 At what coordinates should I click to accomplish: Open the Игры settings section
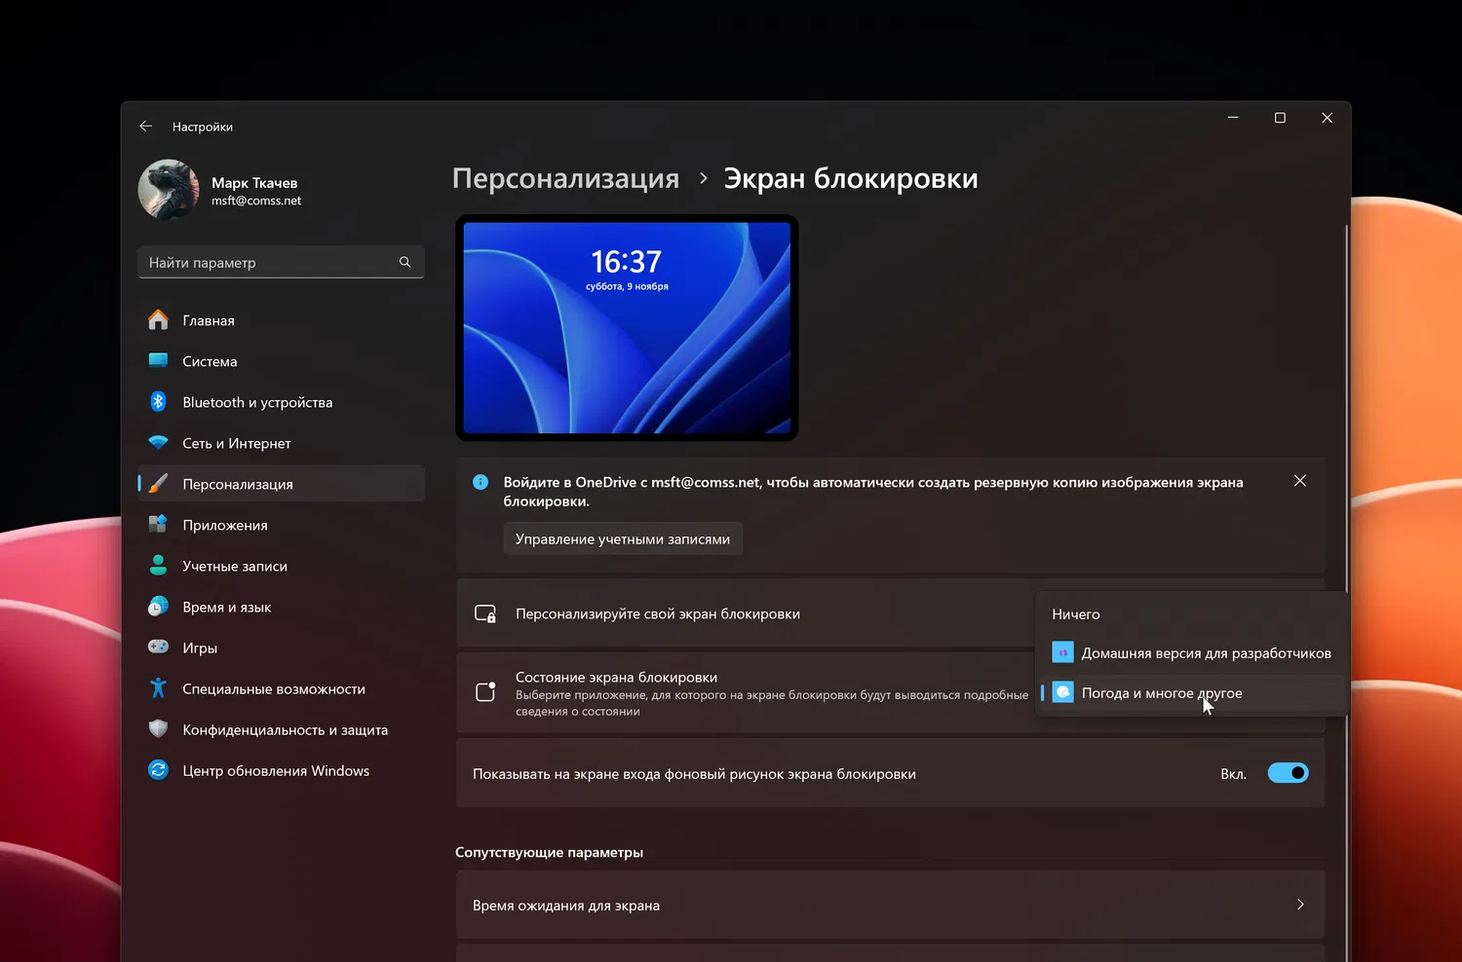pos(281,647)
